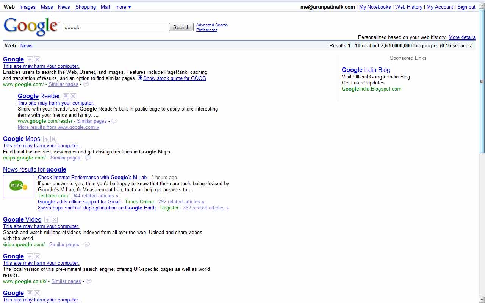Open 'News results for google' heading
This screenshot has height=303, width=485.
34,170
